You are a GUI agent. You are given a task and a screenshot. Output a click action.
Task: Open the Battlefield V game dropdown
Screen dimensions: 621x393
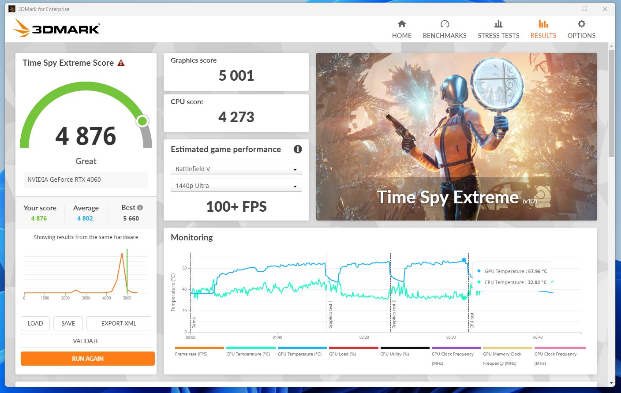pos(236,169)
